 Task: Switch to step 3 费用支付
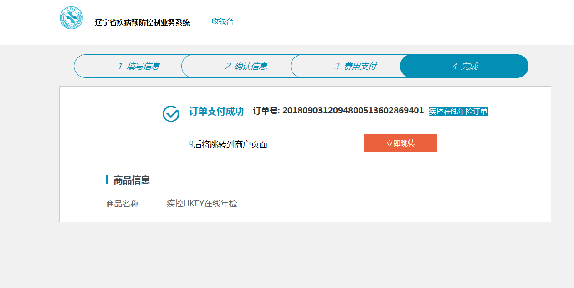355,66
